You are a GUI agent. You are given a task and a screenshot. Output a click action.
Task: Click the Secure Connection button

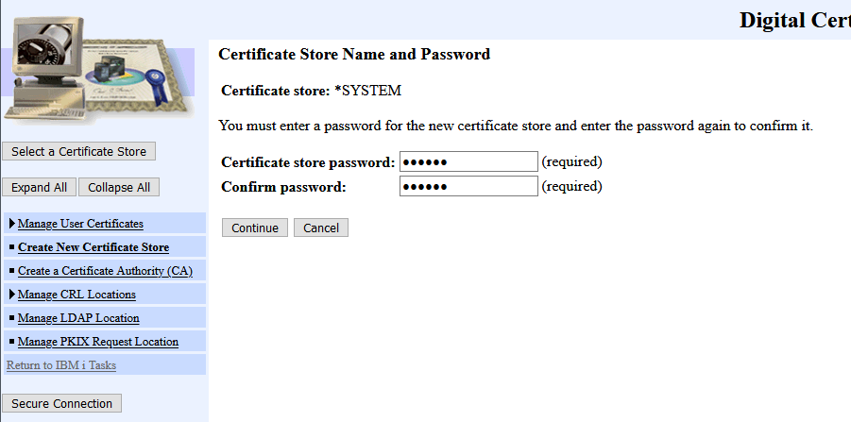(x=62, y=403)
